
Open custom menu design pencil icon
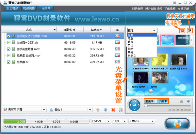[x=189, y=31]
